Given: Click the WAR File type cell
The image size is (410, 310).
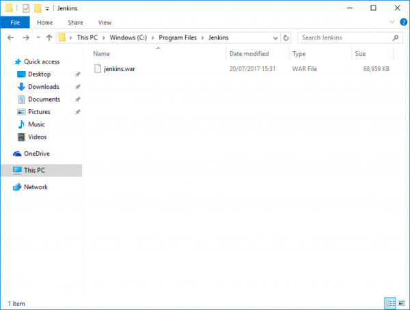Looking at the screenshot, I should (x=304, y=69).
